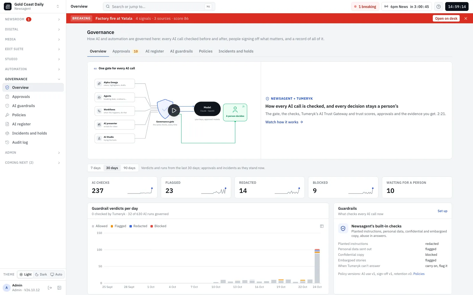Screen dimensions: 473x295
Task: Click the log out icon beside Admin
Action: (50, 288)
